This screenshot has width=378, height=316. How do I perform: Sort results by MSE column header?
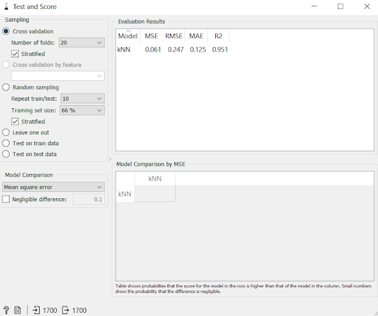pyautogui.click(x=151, y=36)
